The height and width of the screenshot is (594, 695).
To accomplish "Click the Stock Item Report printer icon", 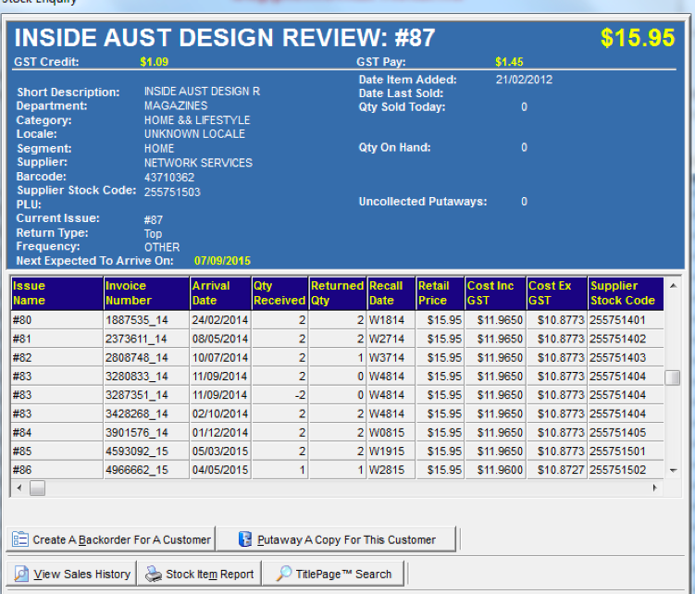I will (x=155, y=574).
